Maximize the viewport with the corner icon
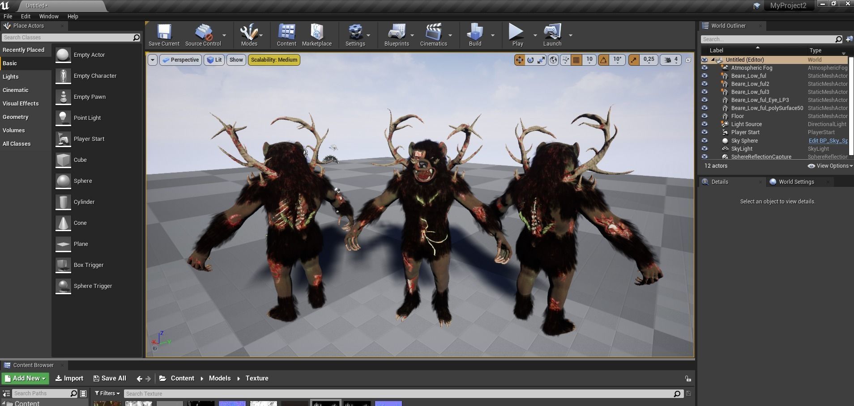This screenshot has height=406, width=854. tap(688, 60)
